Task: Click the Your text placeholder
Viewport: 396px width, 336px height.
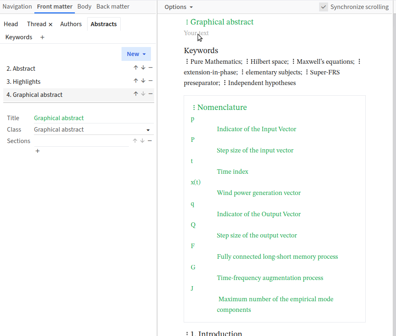Action: pos(196,33)
